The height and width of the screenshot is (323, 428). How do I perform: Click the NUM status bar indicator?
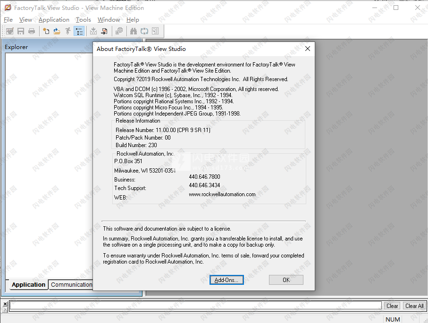click(x=393, y=319)
